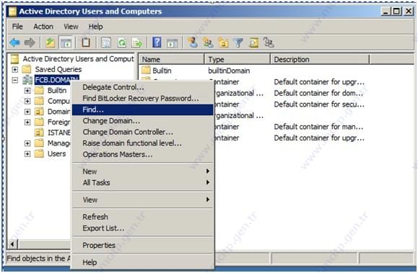Collapse the FCB.DOMAIN tree node
The width and height of the screenshot is (418, 273).
tap(15, 80)
